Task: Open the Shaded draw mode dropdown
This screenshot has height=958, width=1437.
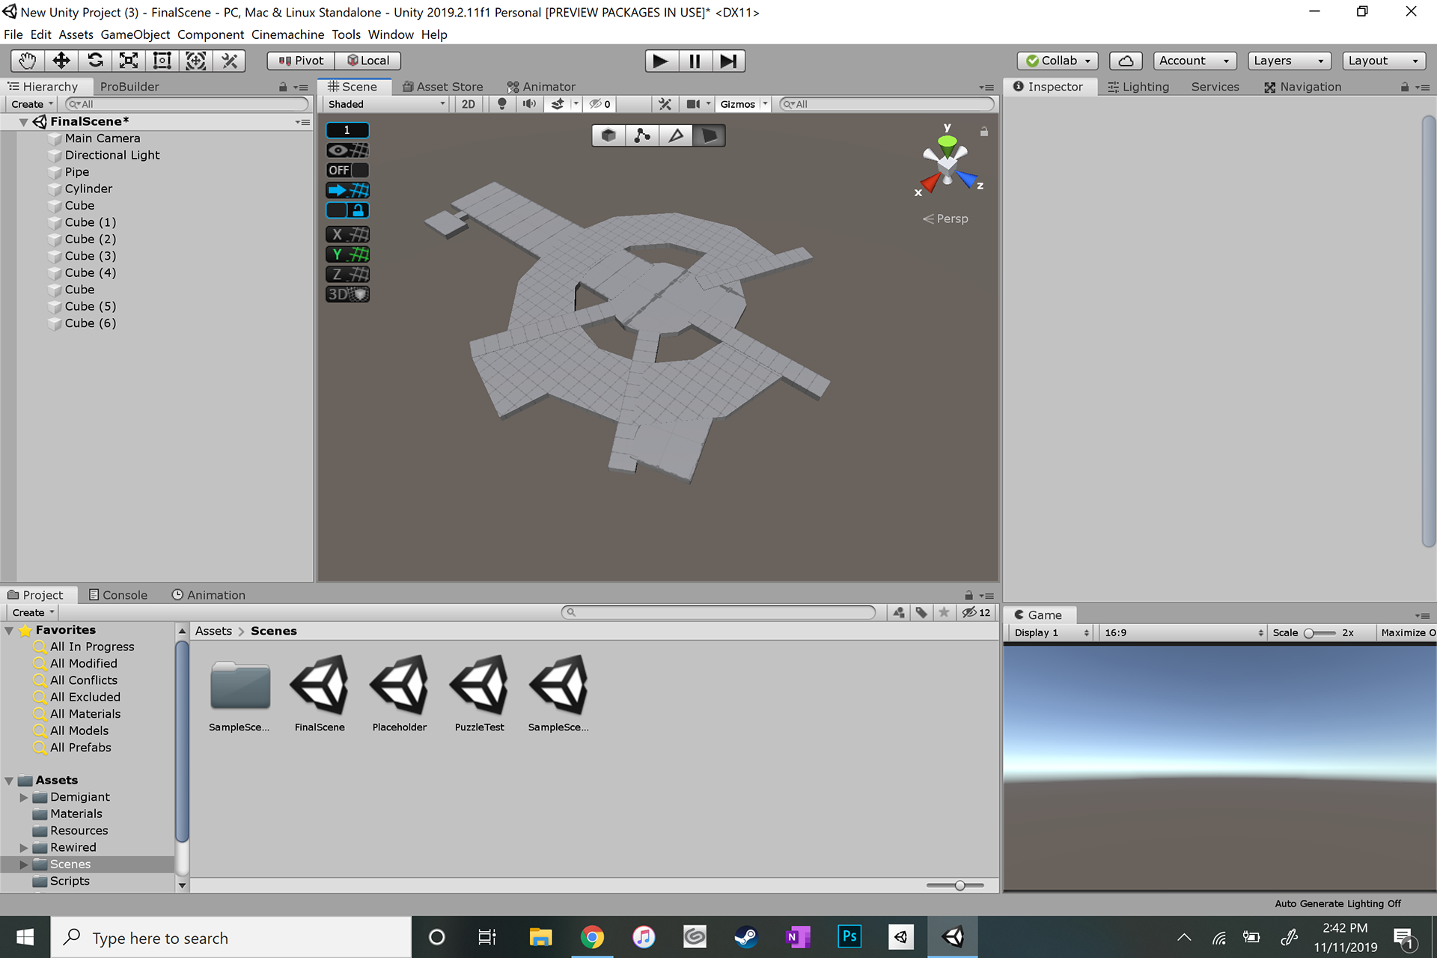Action: point(385,104)
